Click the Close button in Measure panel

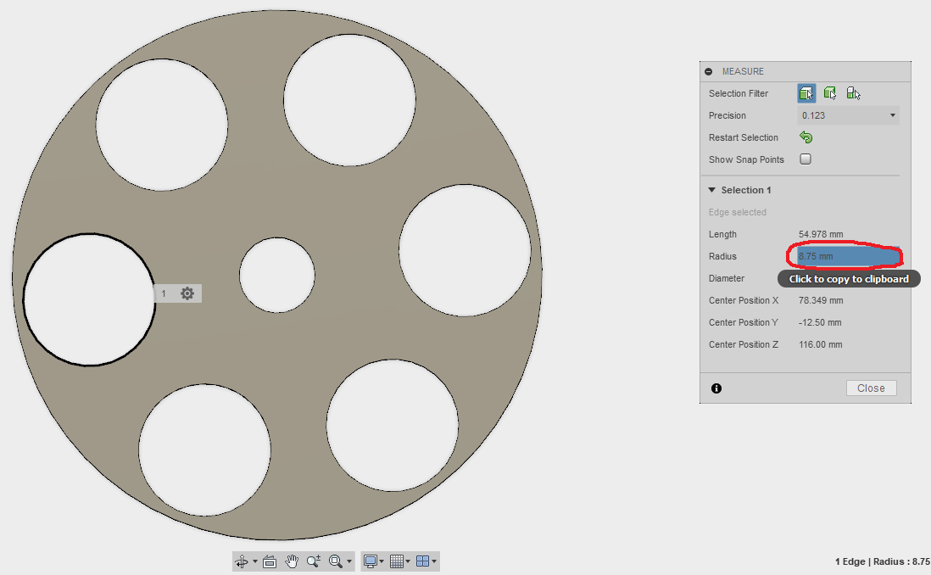[871, 388]
